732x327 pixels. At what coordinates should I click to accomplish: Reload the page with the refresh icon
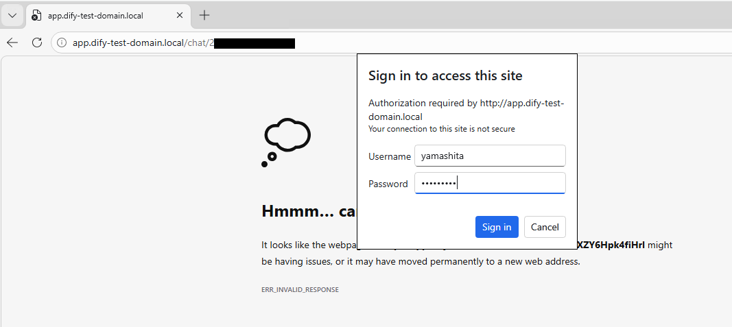pyautogui.click(x=37, y=43)
